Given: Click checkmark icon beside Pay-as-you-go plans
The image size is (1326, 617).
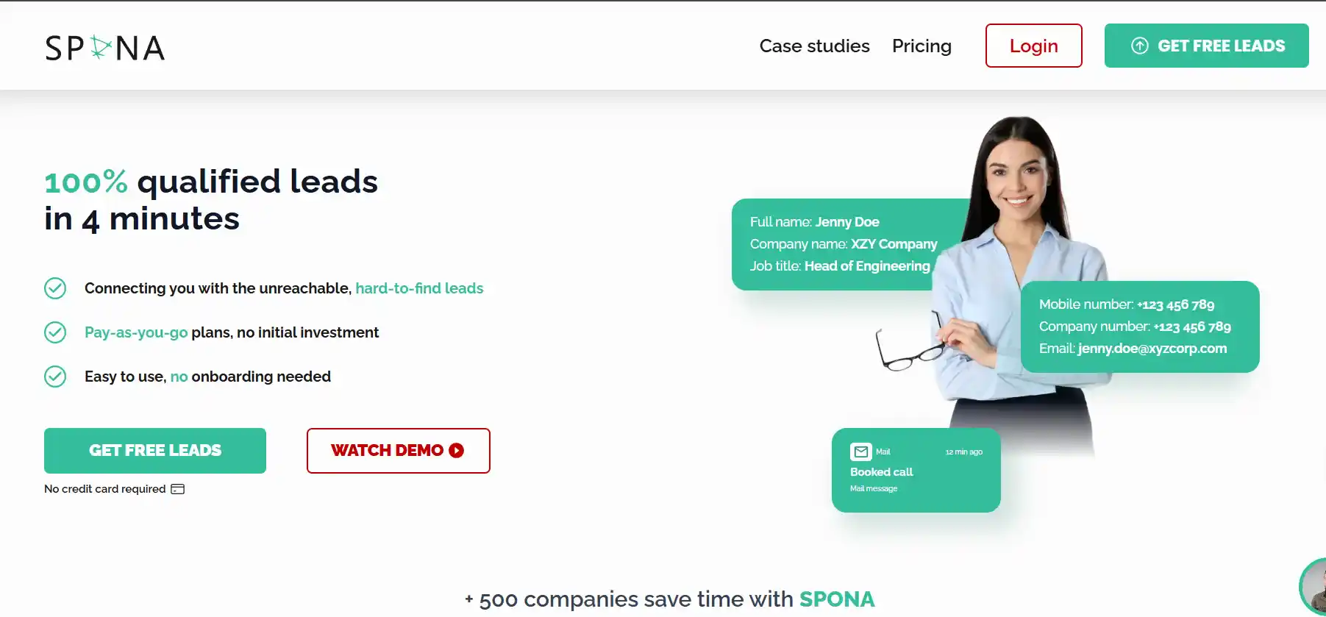Looking at the screenshot, I should tap(55, 332).
